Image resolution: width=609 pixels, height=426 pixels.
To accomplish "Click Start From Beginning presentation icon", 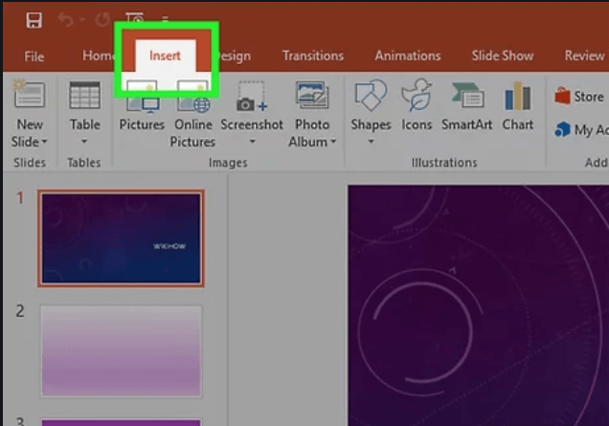I will pos(134,17).
